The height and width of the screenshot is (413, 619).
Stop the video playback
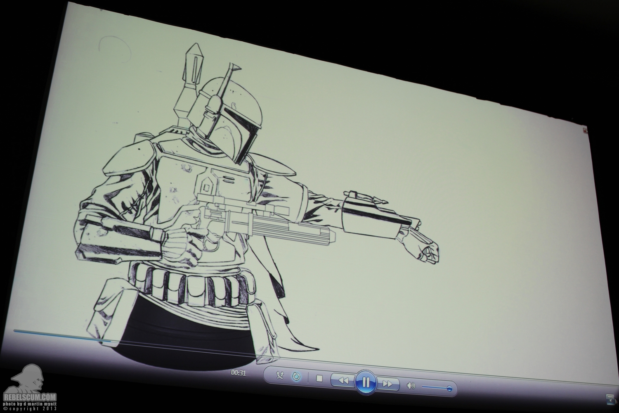[319, 378]
